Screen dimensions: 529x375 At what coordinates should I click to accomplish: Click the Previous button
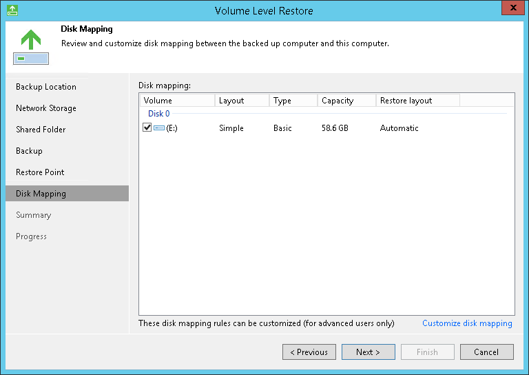coord(309,352)
